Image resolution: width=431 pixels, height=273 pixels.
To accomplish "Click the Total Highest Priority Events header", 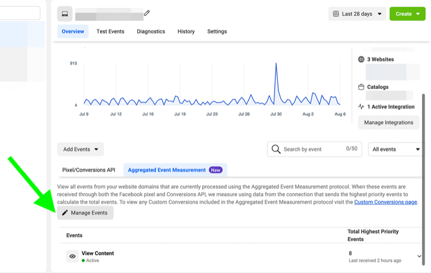I will [373, 235].
